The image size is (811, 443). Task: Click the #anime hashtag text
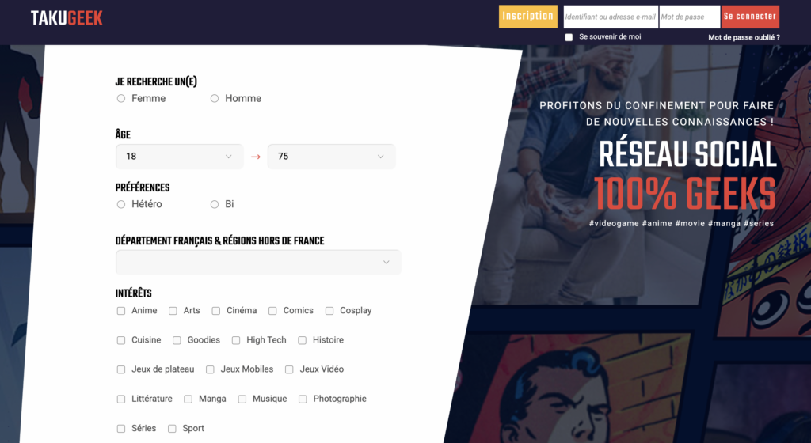pos(657,224)
